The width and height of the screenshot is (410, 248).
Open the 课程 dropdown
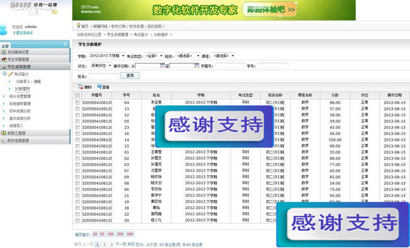pos(224,56)
